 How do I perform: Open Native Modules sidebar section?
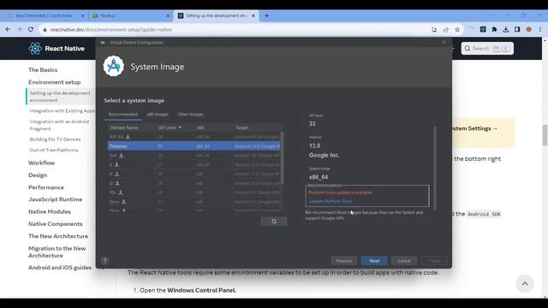point(50,211)
